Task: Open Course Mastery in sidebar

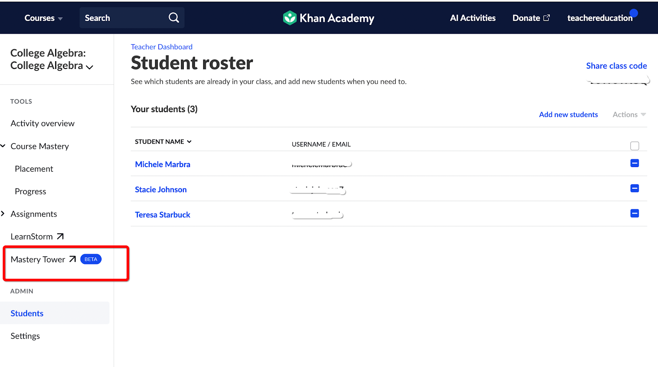Action: [40, 146]
